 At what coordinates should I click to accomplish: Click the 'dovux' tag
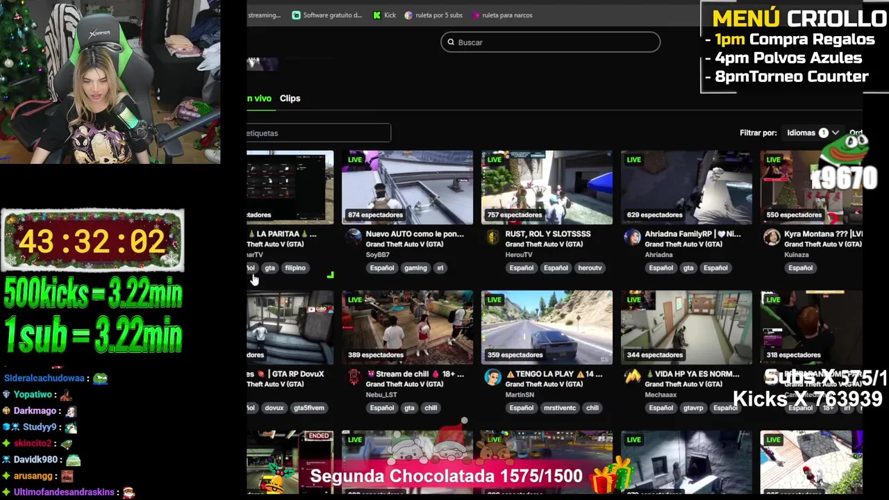274,408
